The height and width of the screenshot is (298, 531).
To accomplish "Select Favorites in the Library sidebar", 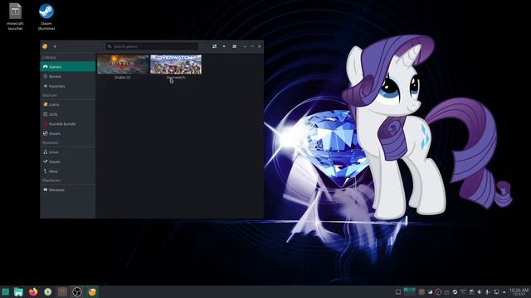I will (x=68, y=86).
